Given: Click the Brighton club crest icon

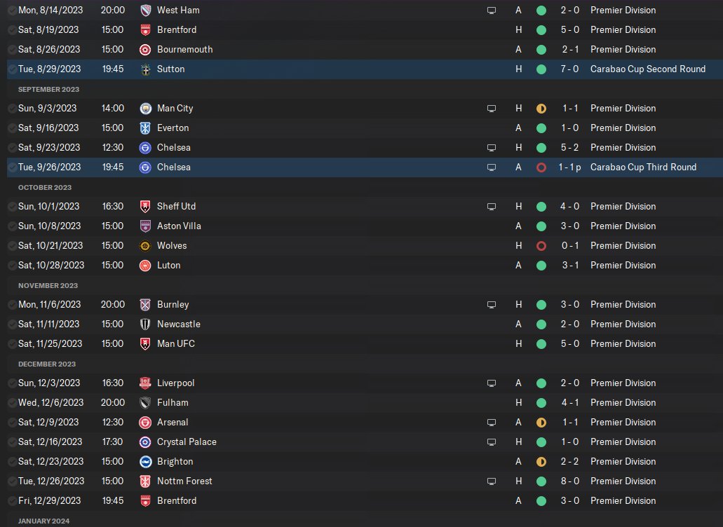Looking at the screenshot, I should click(145, 462).
